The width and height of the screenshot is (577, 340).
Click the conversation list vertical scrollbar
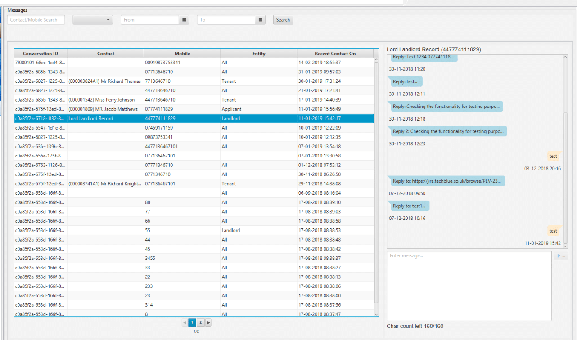[x=376, y=182]
